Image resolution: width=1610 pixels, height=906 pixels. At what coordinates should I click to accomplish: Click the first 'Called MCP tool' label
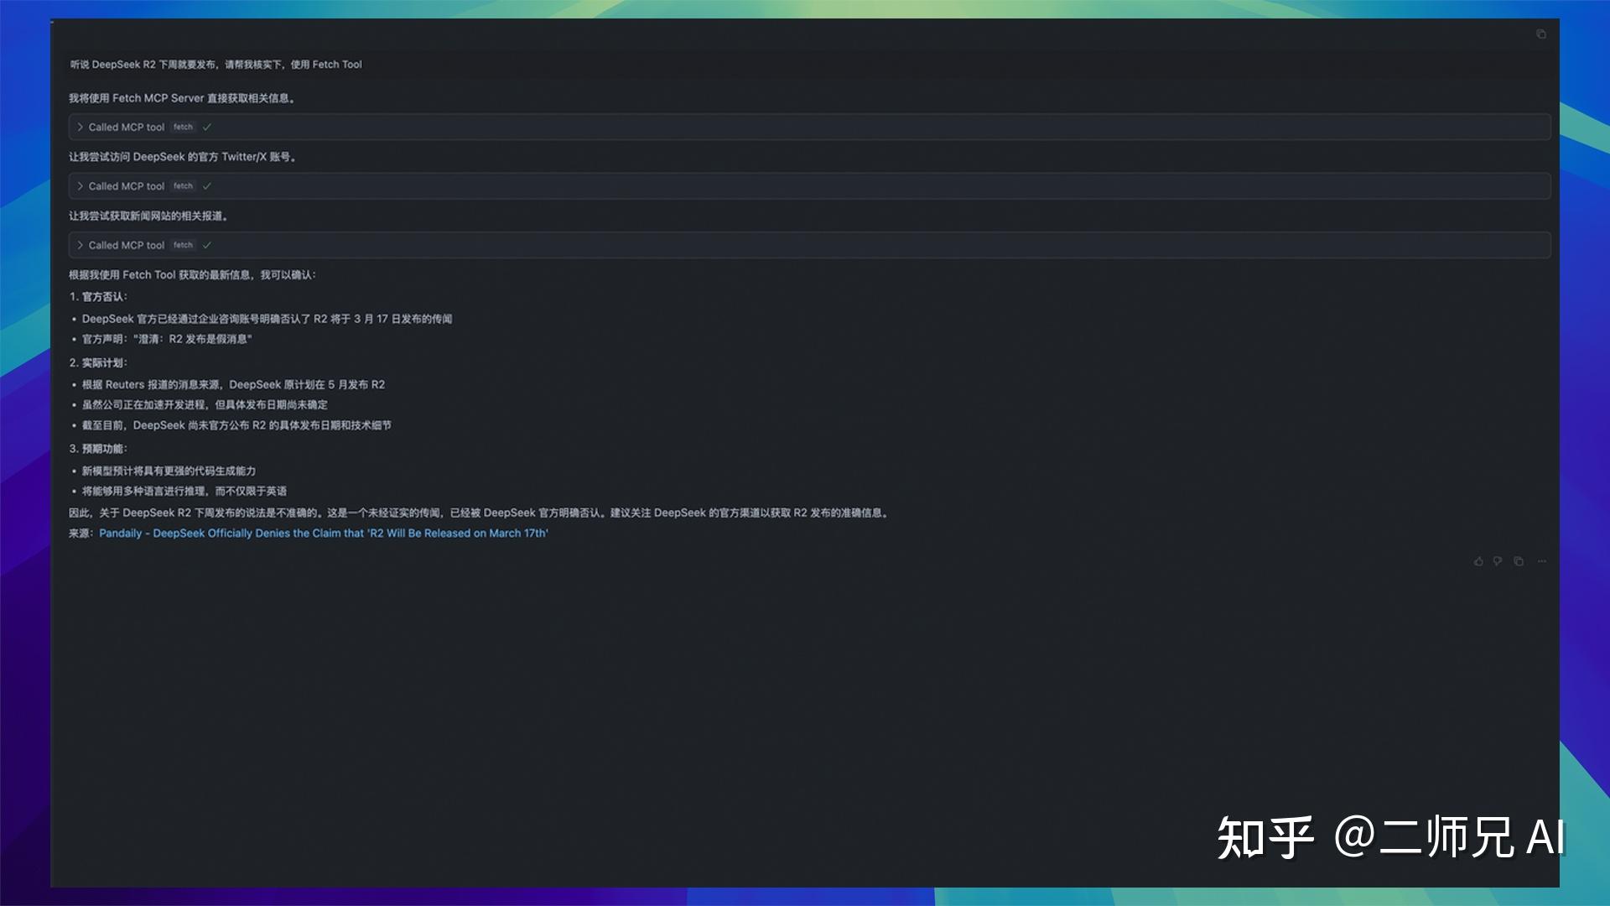pos(126,127)
